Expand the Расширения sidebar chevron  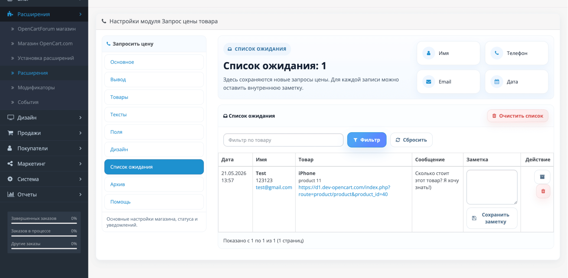(x=81, y=14)
